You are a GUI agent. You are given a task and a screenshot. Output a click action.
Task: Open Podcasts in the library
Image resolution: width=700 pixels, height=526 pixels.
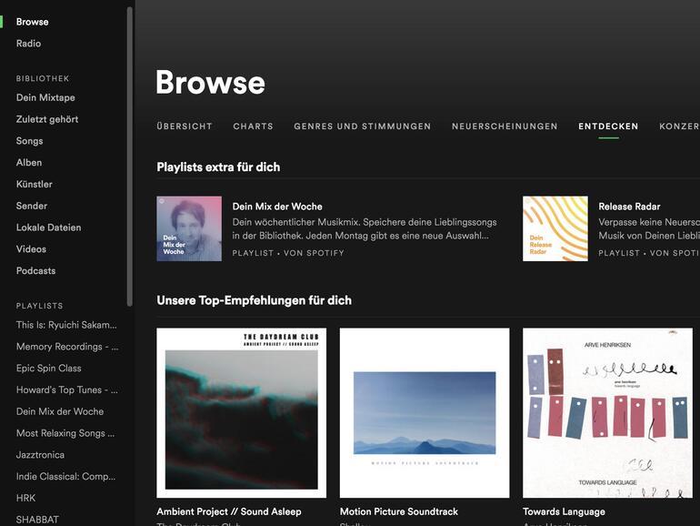(36, 271)
